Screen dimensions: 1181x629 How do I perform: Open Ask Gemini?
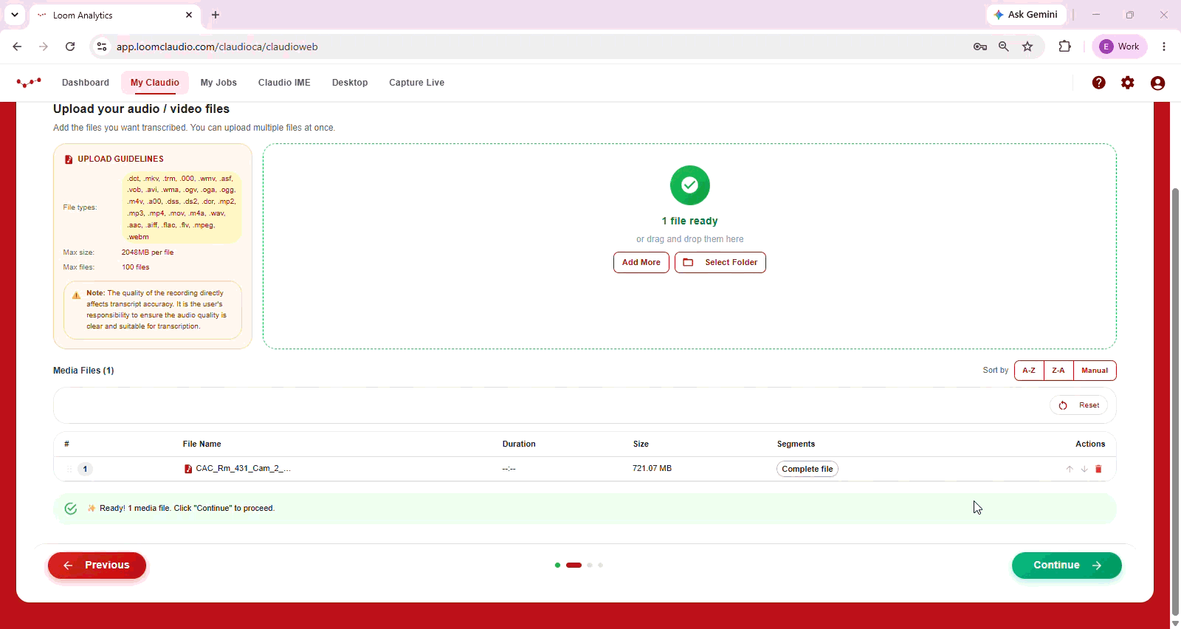(1026, 15)
